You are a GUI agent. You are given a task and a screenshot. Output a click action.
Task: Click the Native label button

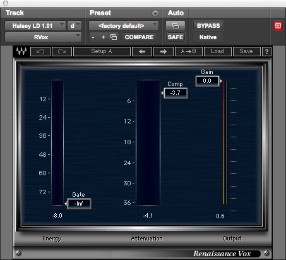point(208,37)
